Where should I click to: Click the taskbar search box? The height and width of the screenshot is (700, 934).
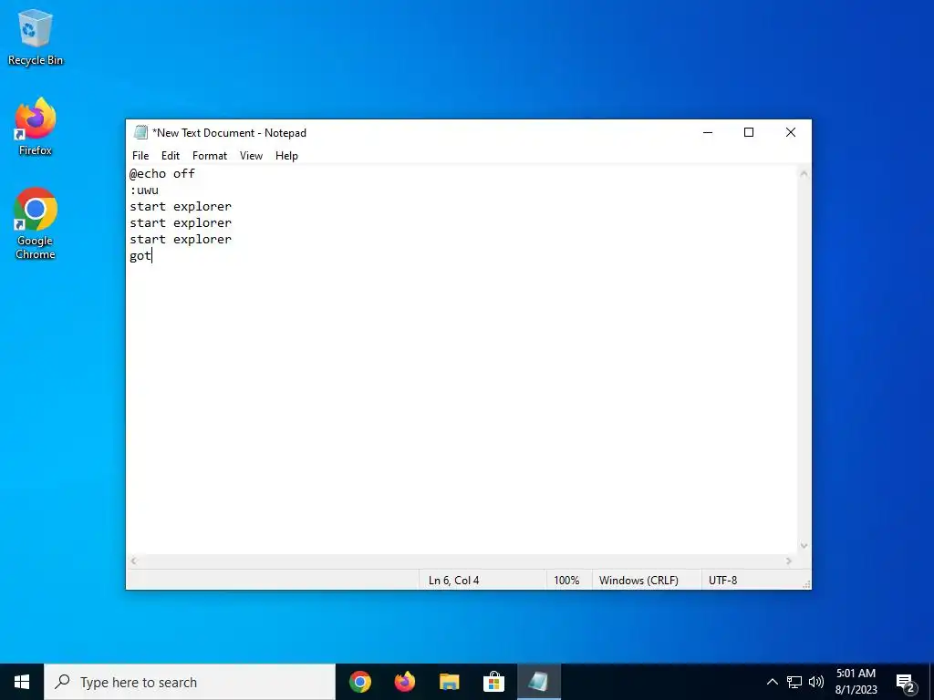190,682
